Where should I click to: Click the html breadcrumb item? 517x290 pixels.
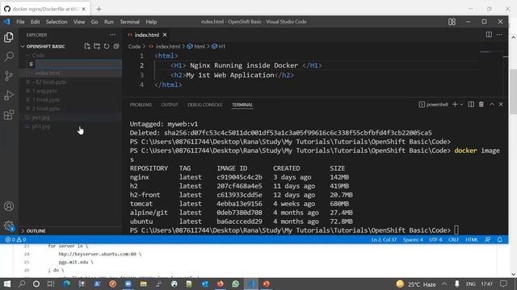coord(196,47)
